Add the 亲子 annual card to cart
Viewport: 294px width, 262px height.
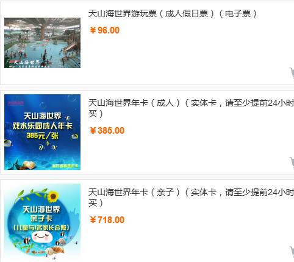[x=292, y=252]
